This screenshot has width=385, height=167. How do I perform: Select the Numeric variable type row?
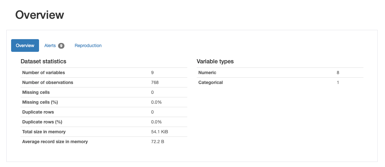207,73
